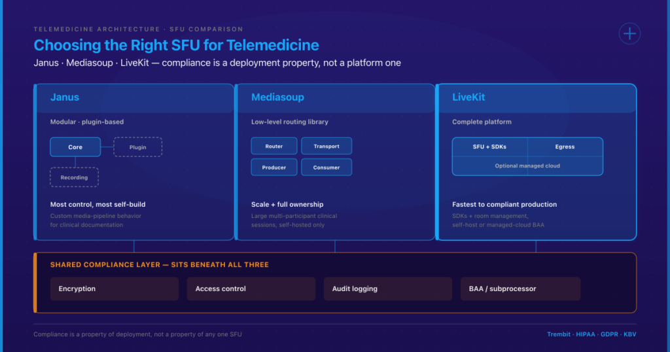Image resolution: width=670 pixels, height=352 pixels.
Task: Click 'Shared Compliance Layer — Sits Beneath All Three' heading
Action: pos(160,265)
